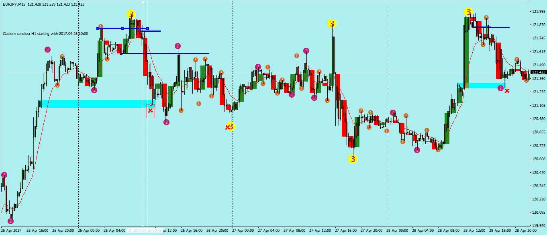Select the crossed-out yellow "3" near the 27 Apr separator

pyautogui.click(x=230, y=127)
